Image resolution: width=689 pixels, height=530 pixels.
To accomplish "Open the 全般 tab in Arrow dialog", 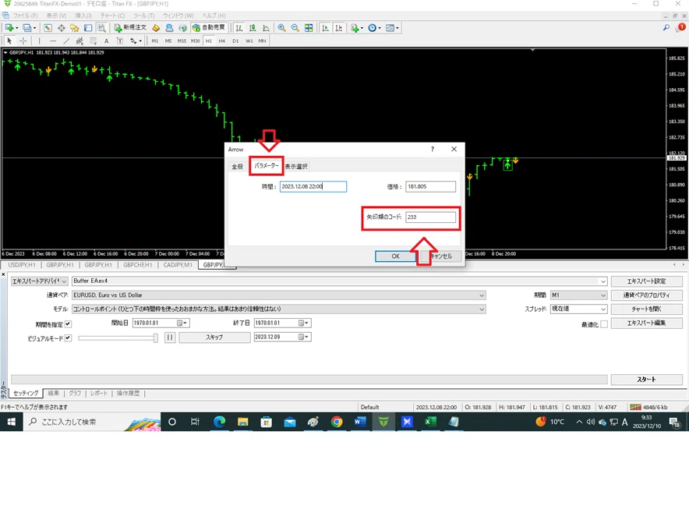I will (237, 167).
